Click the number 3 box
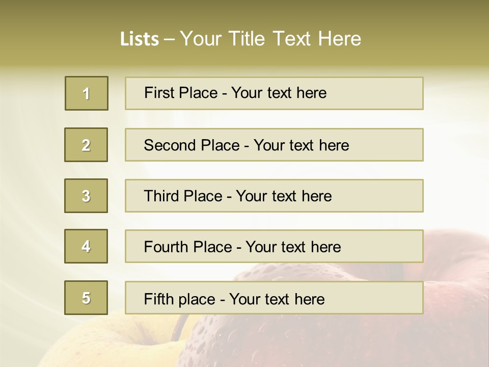 click(x=86, y=196)
